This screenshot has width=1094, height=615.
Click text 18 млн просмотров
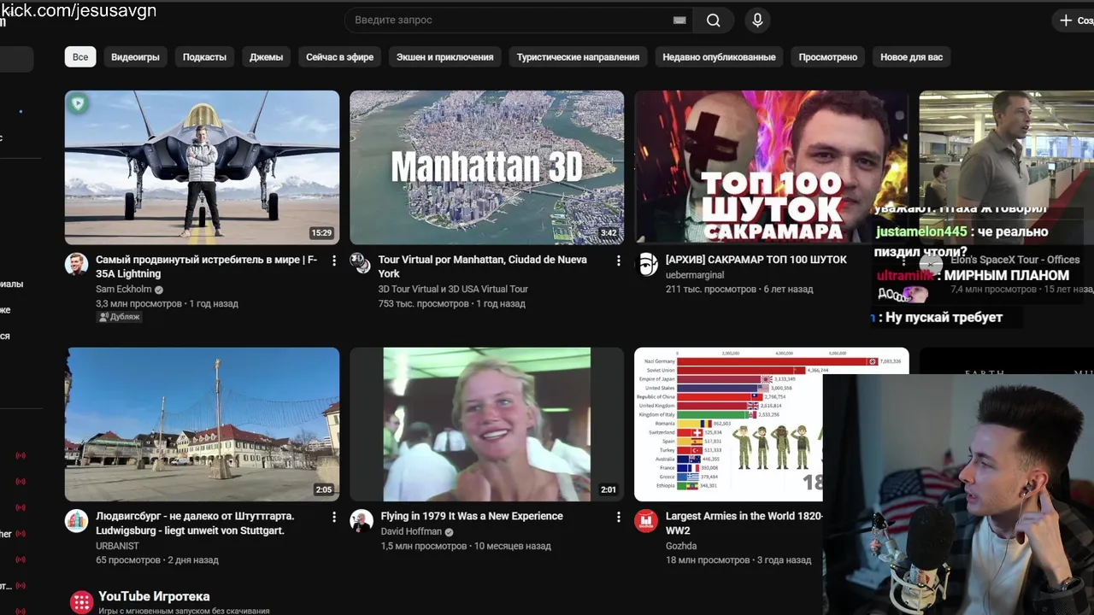click(708, 560)
